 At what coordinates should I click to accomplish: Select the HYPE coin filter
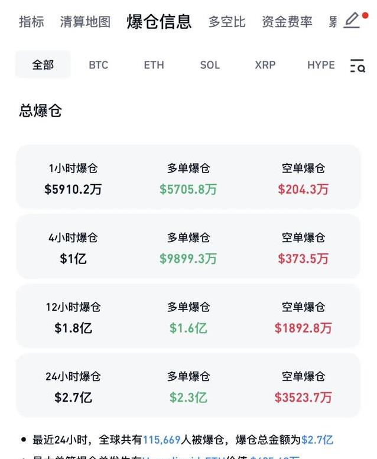coord(321,65)
